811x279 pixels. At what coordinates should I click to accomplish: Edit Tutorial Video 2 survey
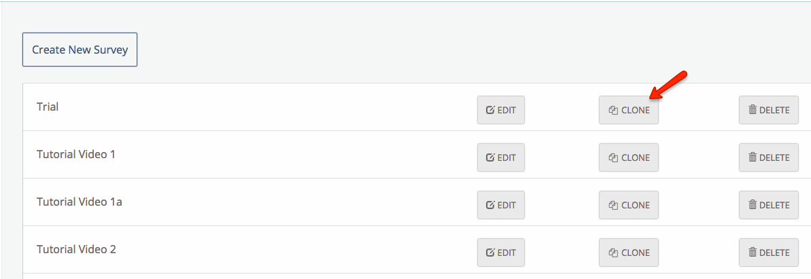pyautogui.click(x=501, y=253)
